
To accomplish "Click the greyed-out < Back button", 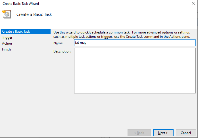I will (x=139, y=133).
